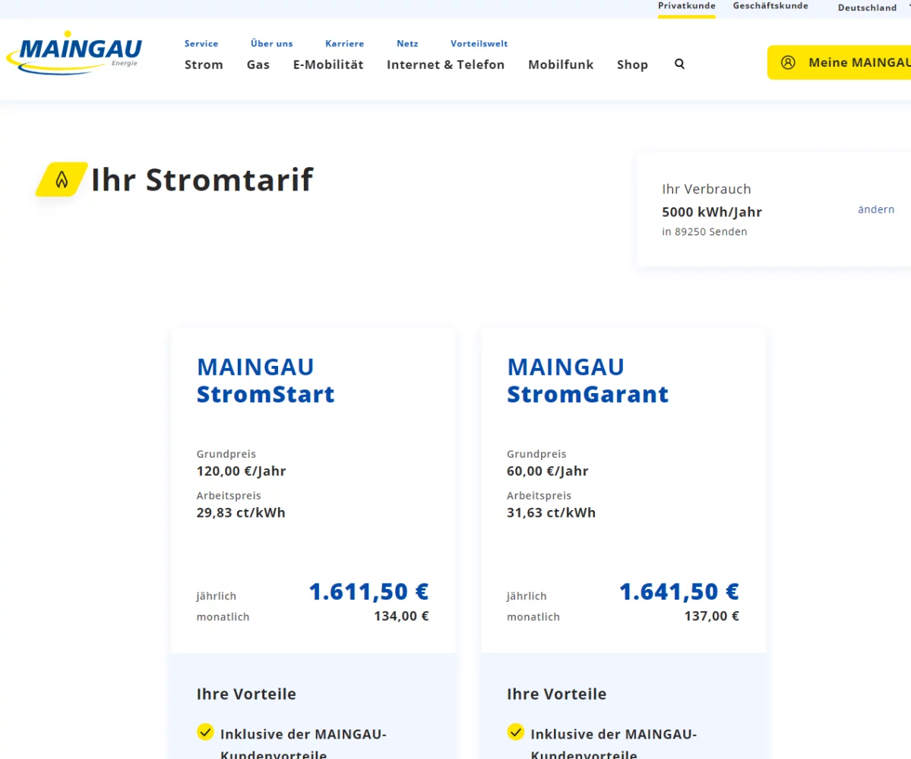Click the ändern link to change consumption
Image resolution: width=911 pixels, height=759 pixels.
coord(876,209)
